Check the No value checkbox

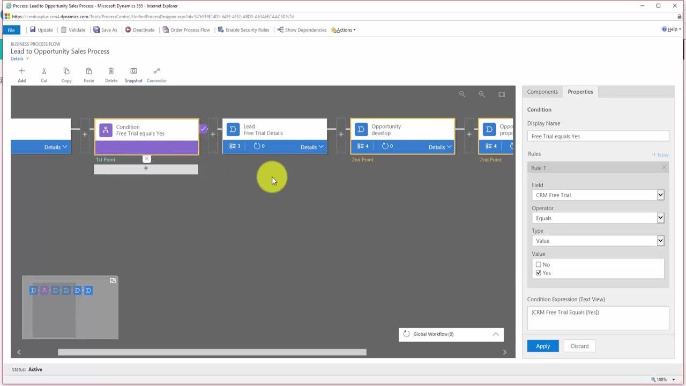539,264
